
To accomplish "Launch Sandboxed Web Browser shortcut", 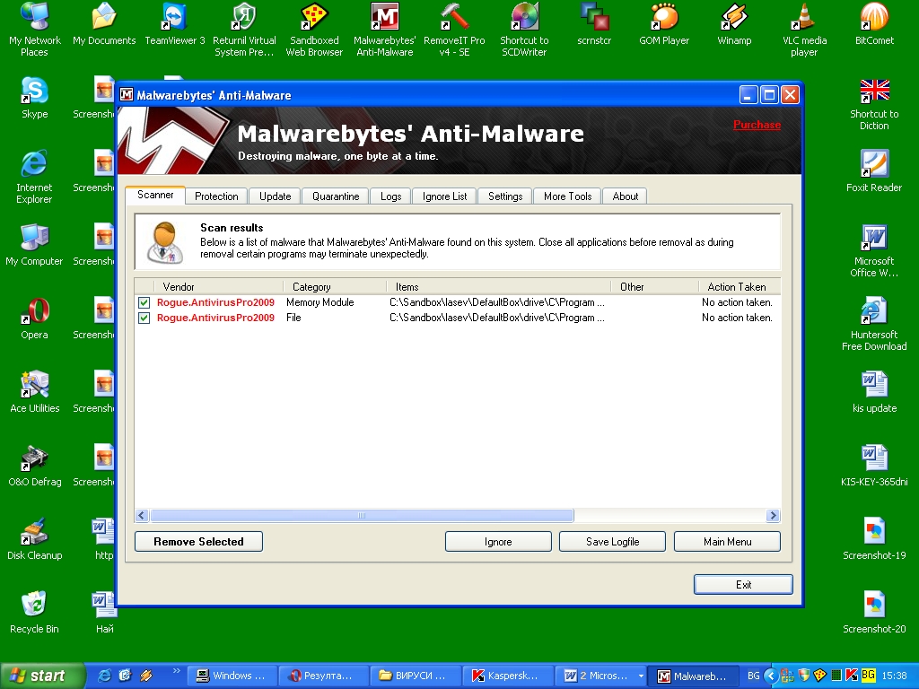I will tap(314, 30).
